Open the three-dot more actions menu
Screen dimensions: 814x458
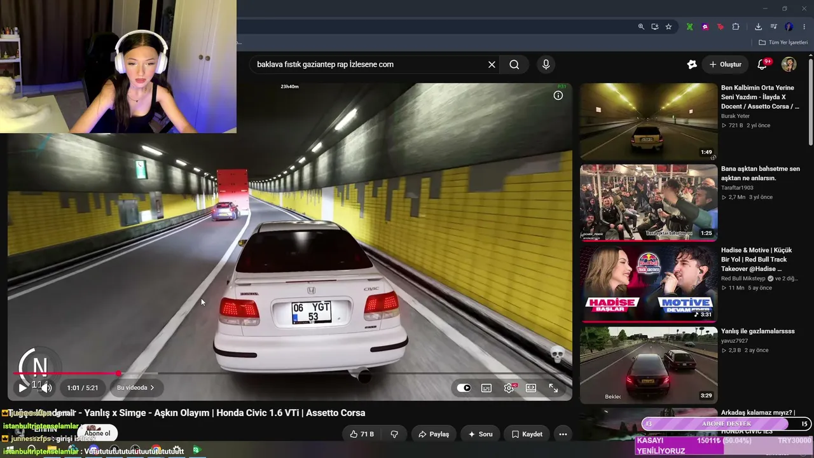tap(563, 434)
